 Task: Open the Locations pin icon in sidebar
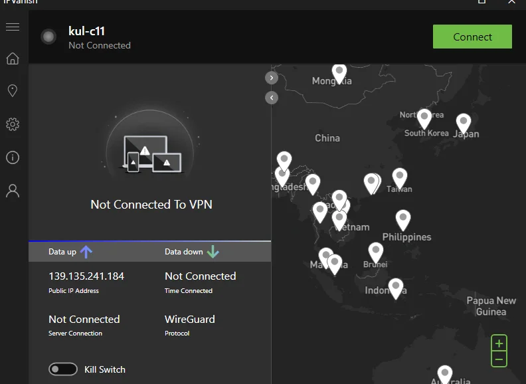tap(13, 90)
